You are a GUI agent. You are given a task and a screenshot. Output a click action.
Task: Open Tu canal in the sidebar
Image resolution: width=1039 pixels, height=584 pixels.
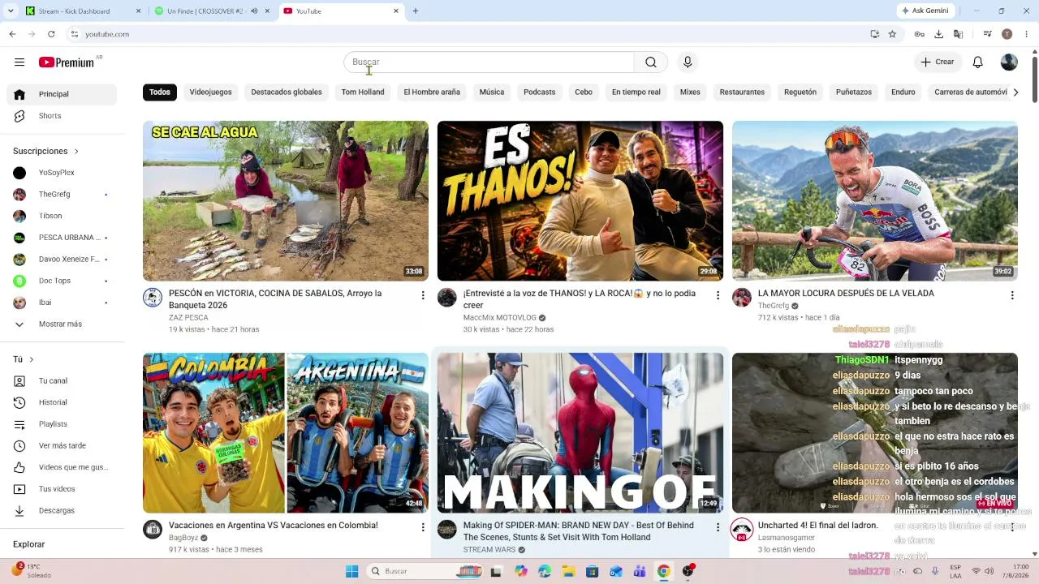(x=62, y=381)
